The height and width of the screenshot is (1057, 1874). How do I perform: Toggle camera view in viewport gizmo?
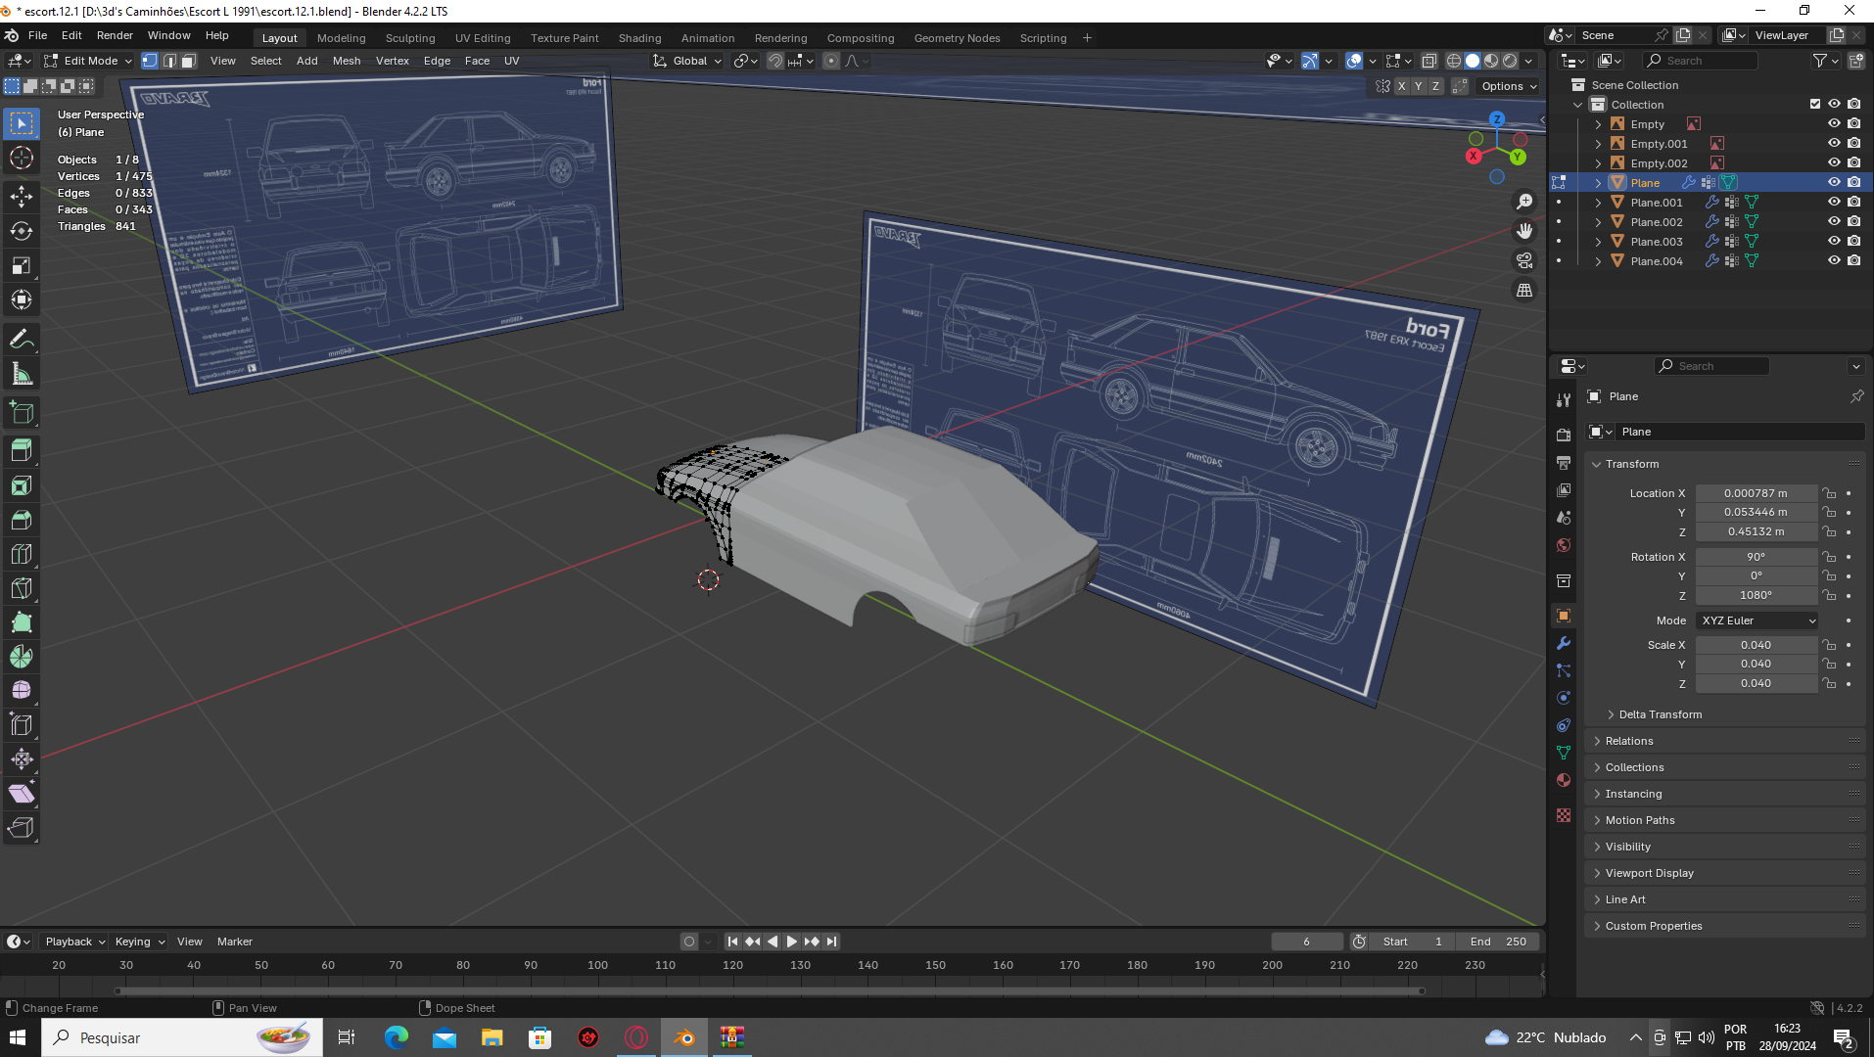click(x=1524, y=260)
